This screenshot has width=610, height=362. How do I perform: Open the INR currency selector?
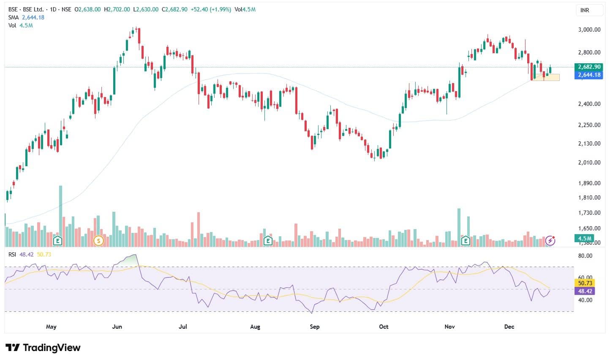(590, 10)
